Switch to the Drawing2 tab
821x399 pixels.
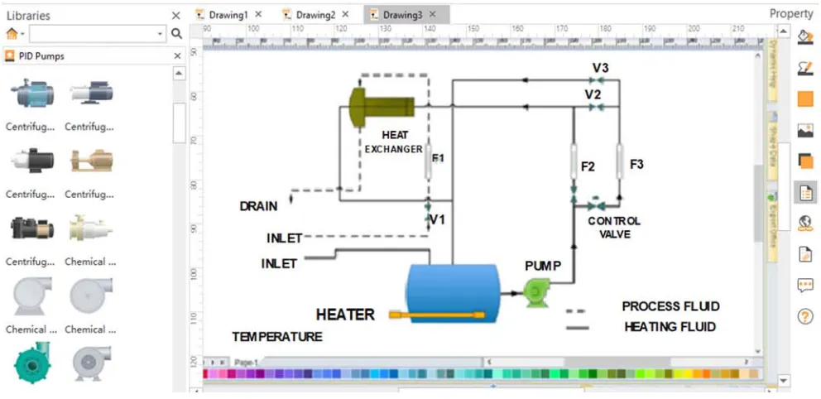pos(315,15)
